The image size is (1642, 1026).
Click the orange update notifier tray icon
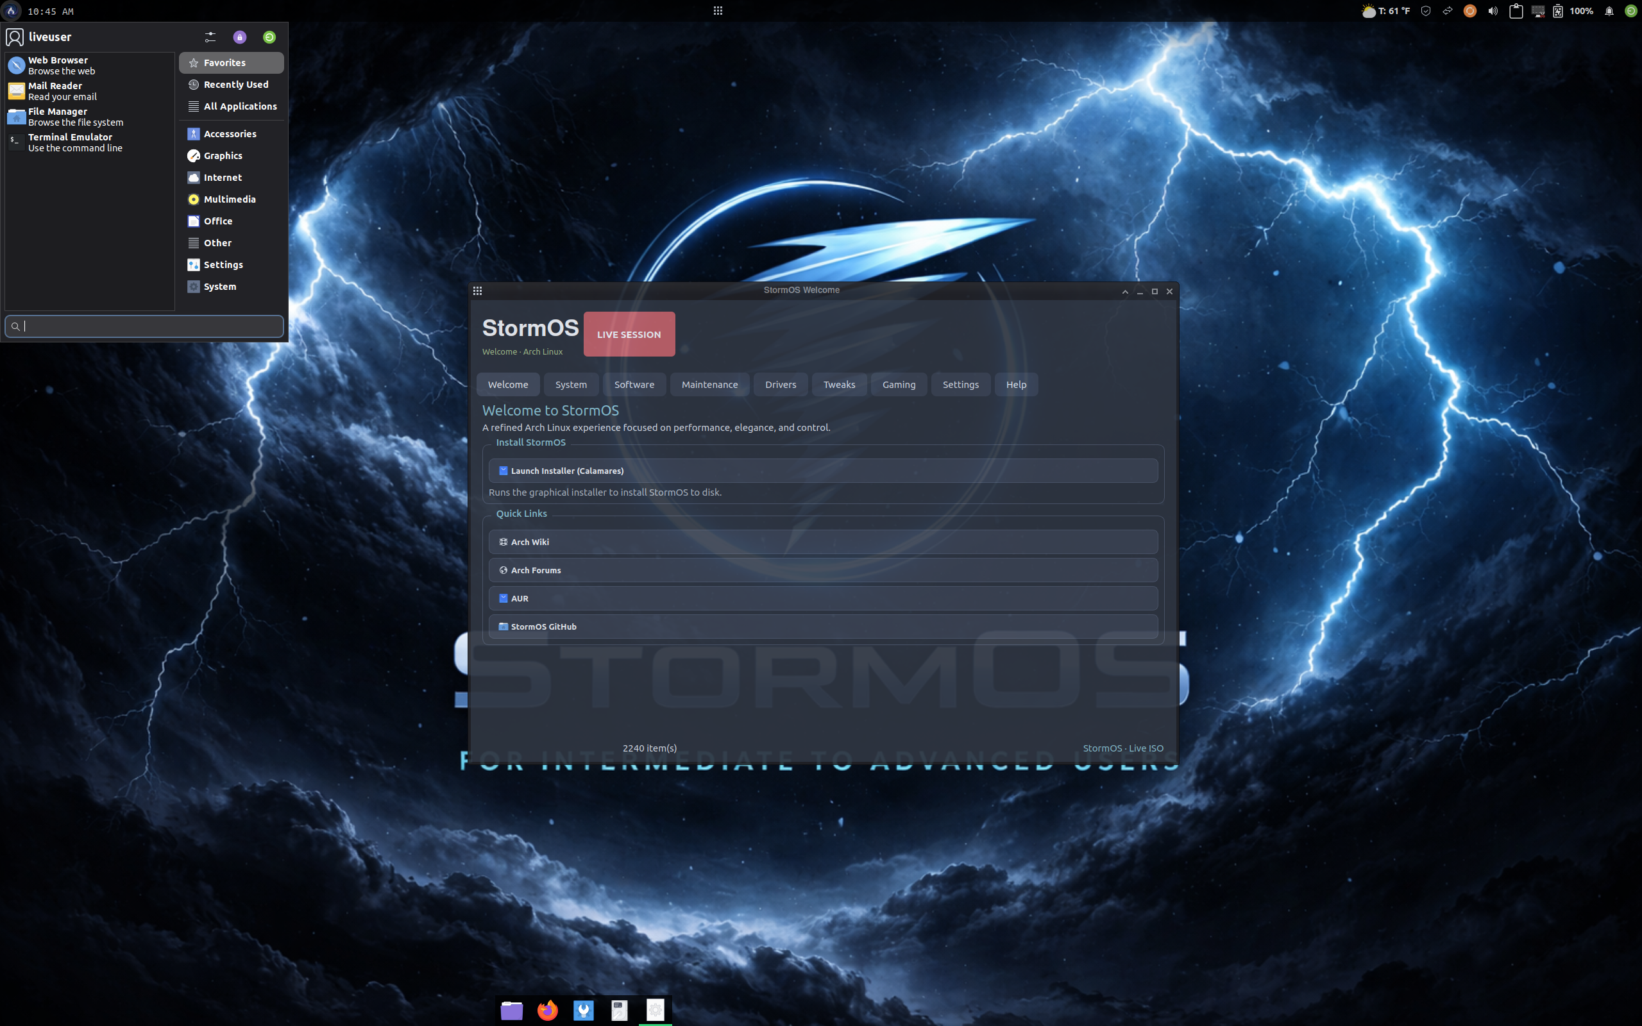click(1469, 11)
